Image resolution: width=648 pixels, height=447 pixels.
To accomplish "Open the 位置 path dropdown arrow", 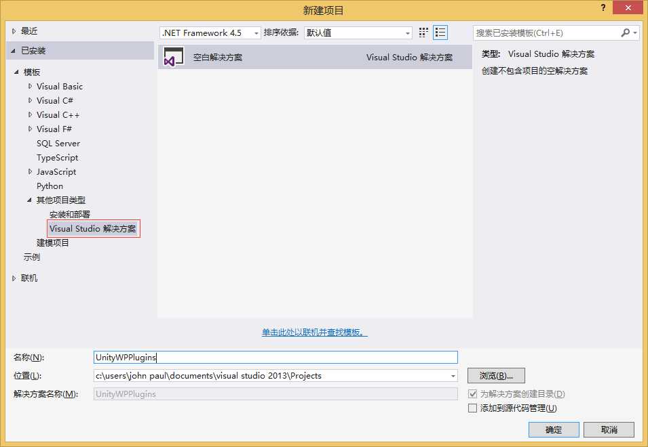I will [x=453, y=376].
